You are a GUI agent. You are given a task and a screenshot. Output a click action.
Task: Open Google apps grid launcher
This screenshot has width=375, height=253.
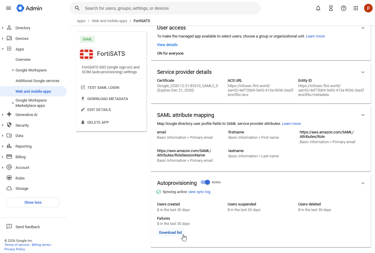click(356, 8)
